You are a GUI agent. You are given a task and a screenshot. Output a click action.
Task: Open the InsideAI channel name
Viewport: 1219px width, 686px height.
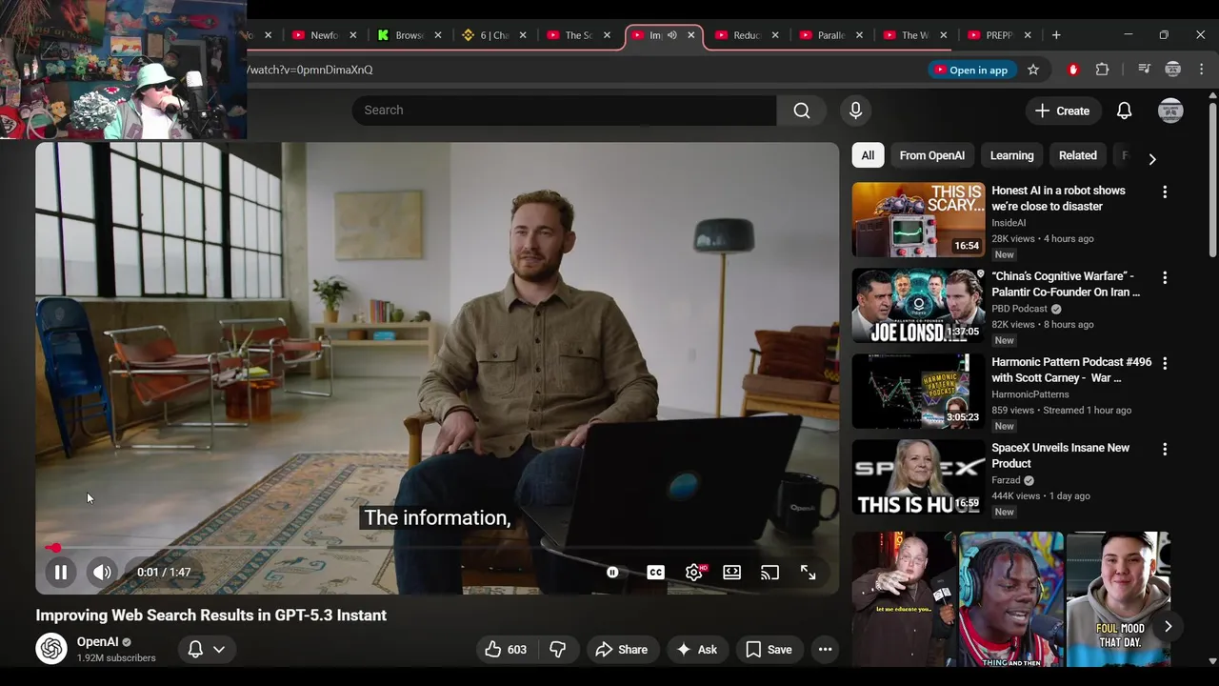[x=1009, y=223]
